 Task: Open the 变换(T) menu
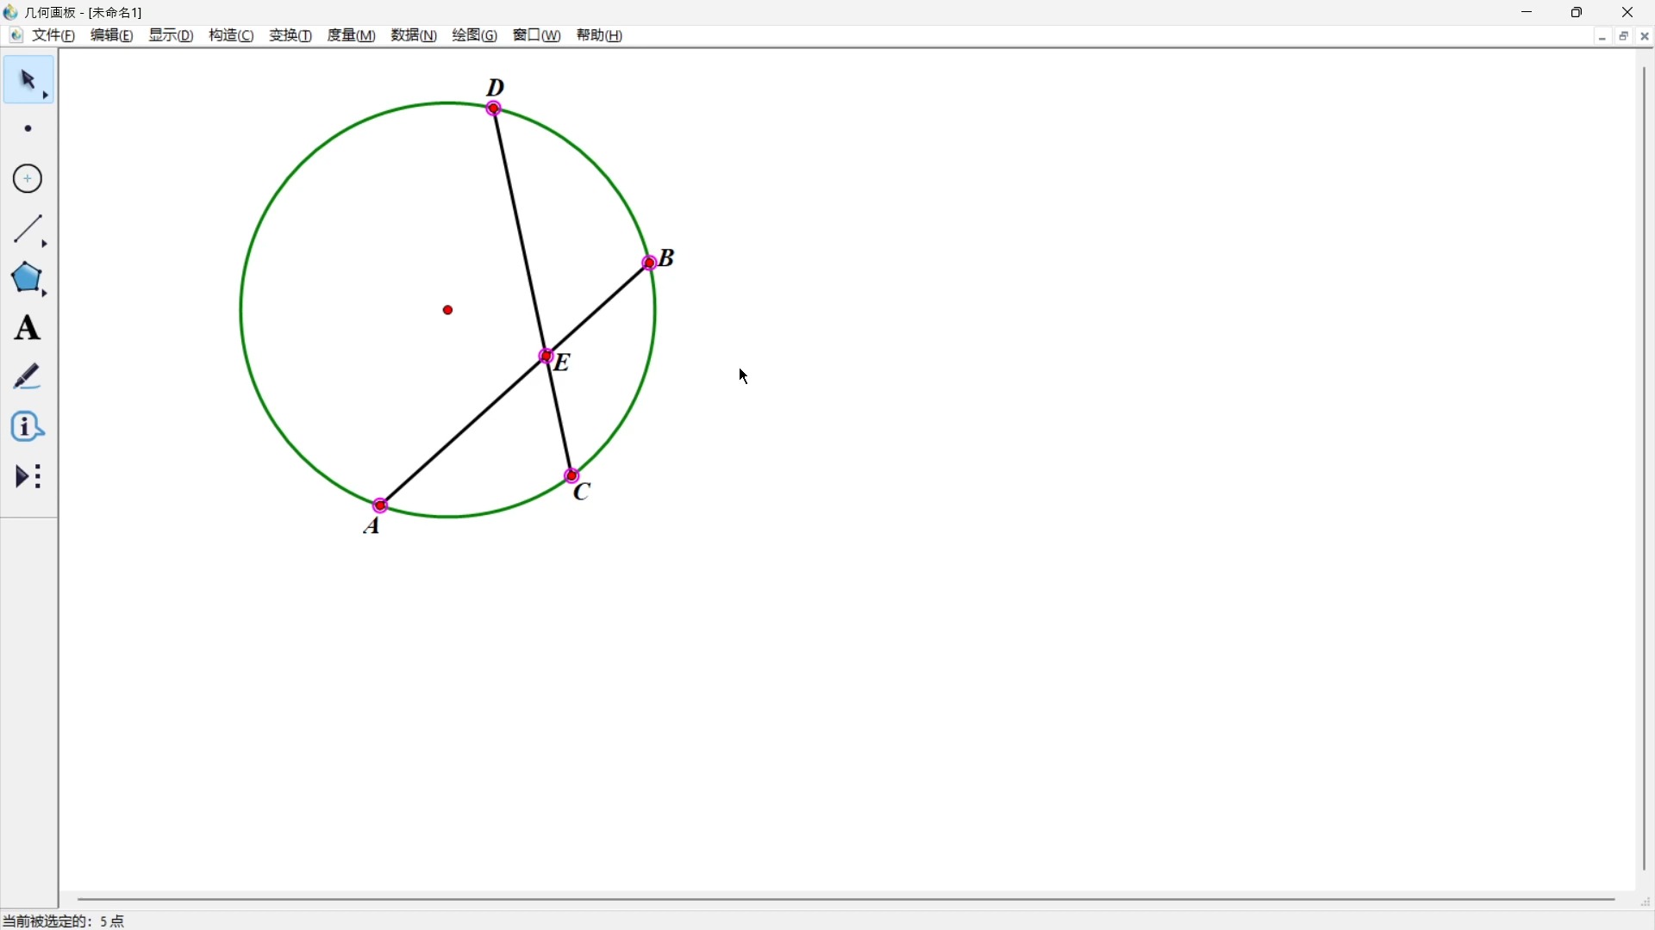pos(291,35)
